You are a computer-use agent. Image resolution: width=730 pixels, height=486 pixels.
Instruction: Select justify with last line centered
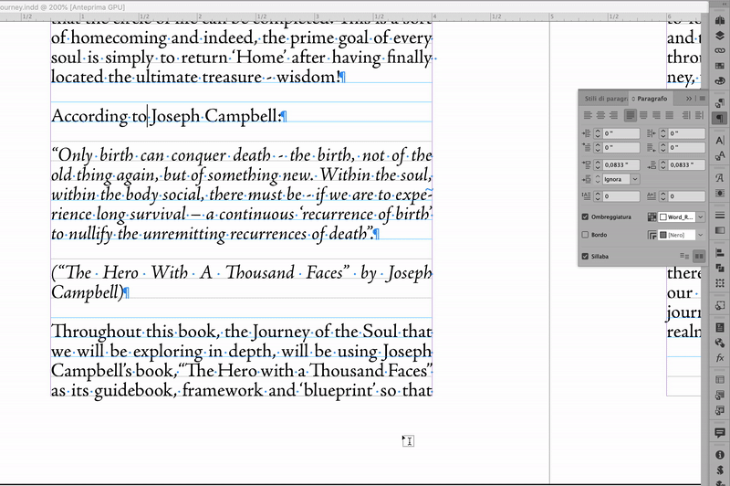[643, 115]
